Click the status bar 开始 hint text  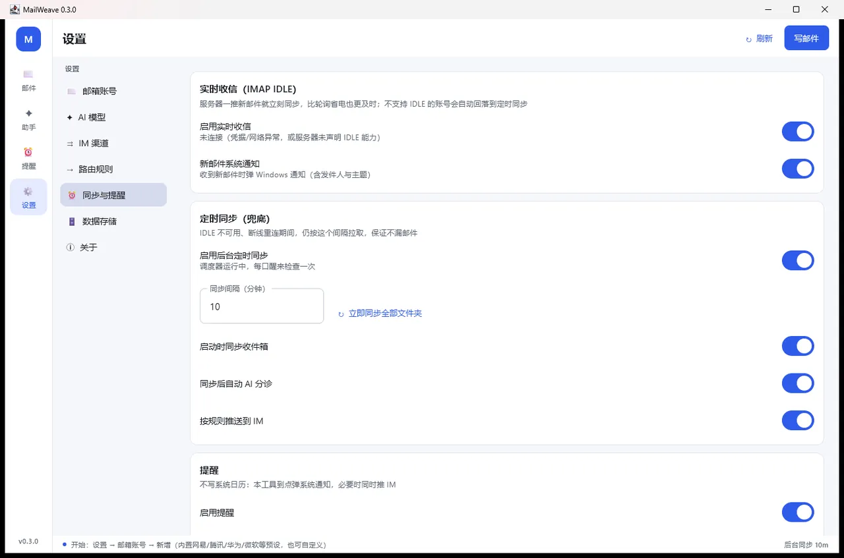point(198,545)
